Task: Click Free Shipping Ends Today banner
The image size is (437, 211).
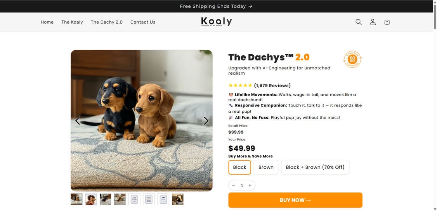Action: pos(216,6)
